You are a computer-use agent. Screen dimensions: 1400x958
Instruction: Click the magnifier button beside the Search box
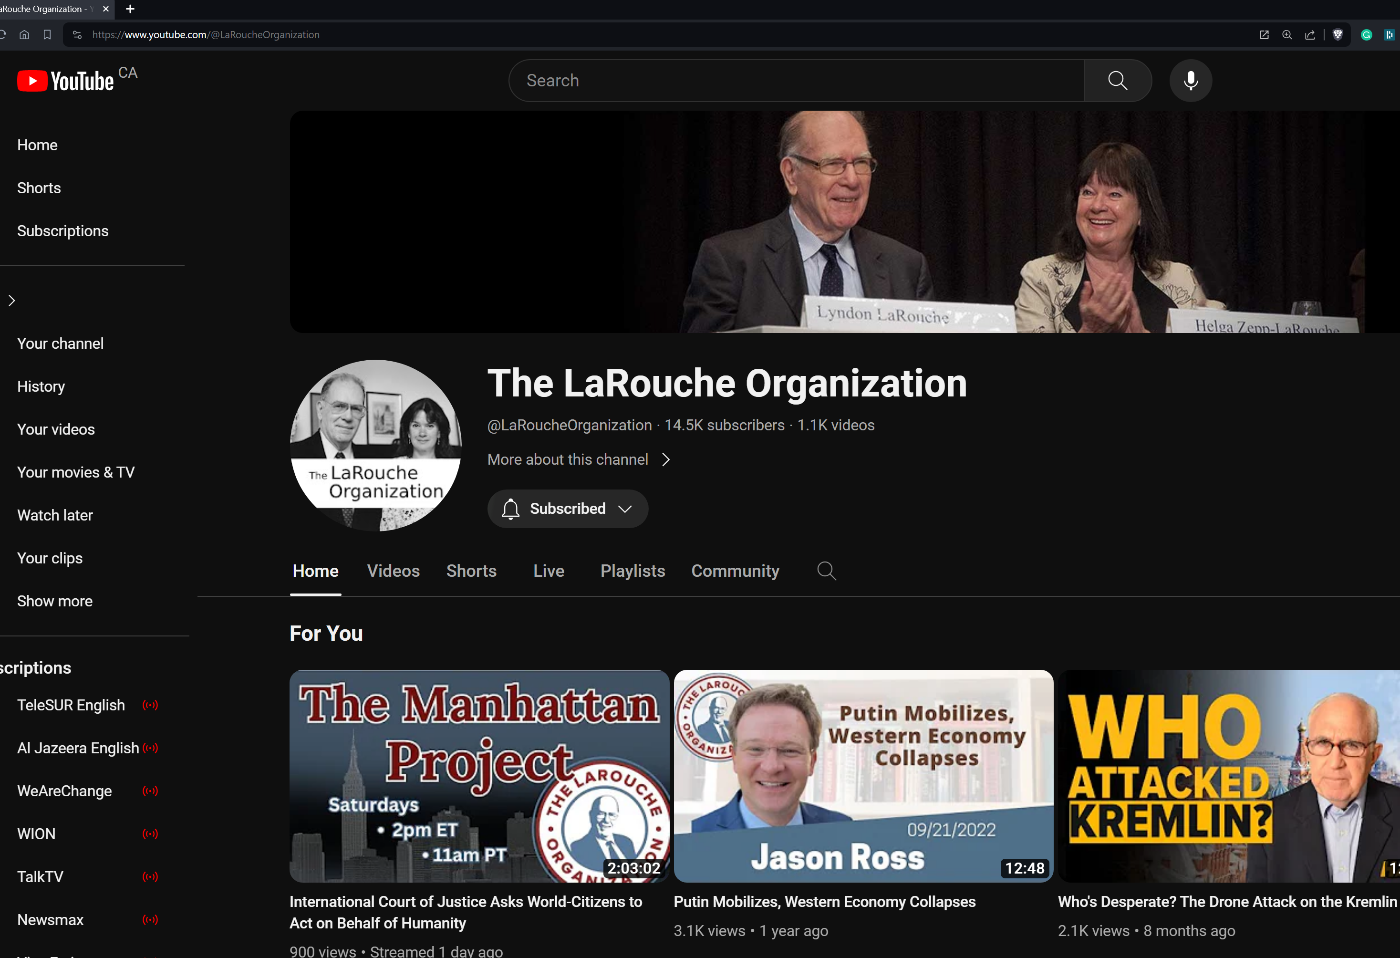[1118, 81]
